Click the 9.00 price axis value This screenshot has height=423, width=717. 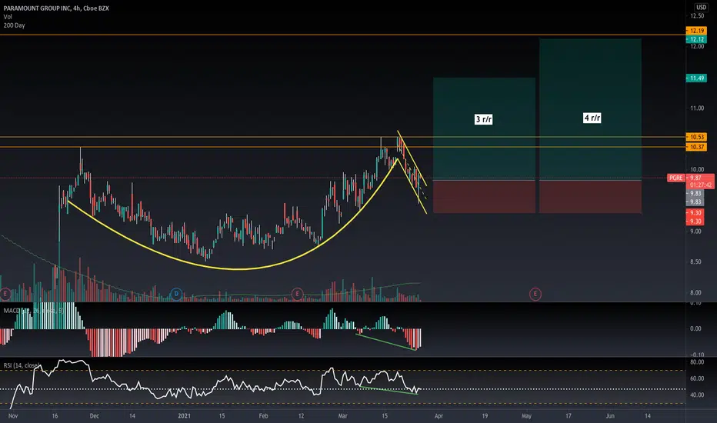[697, 231]
